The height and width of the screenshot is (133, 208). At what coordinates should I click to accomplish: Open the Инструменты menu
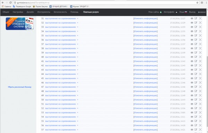click(44, 12)
